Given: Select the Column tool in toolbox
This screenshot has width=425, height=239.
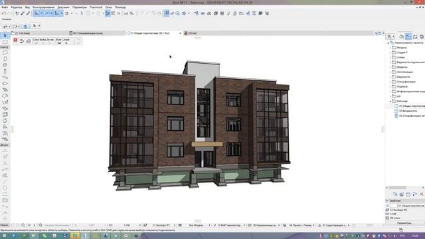Looking at the screenshot, I should coord(5,71).
